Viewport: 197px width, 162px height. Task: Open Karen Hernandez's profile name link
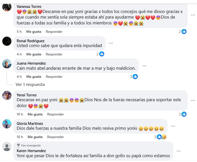click(x=31, y=151)
